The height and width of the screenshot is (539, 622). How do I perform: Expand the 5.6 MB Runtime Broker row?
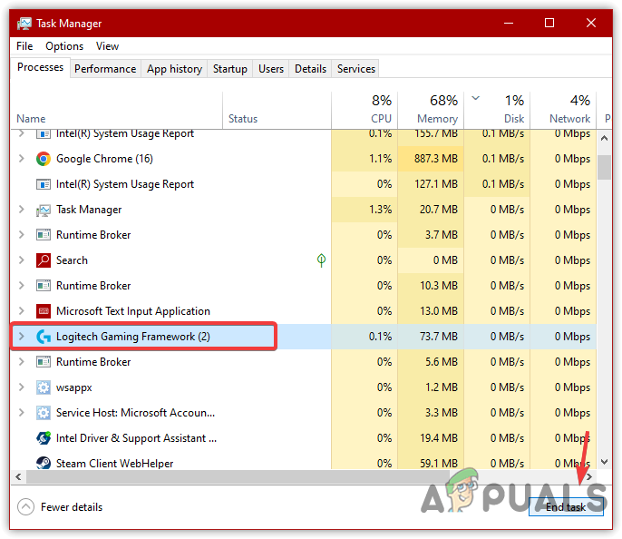pos(22,362)
